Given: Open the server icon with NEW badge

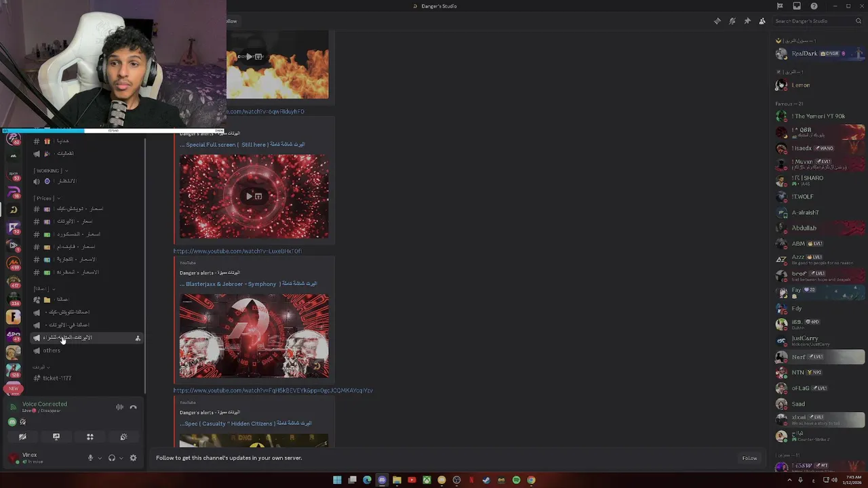Looking at the screenshot, I should point(13,389).
